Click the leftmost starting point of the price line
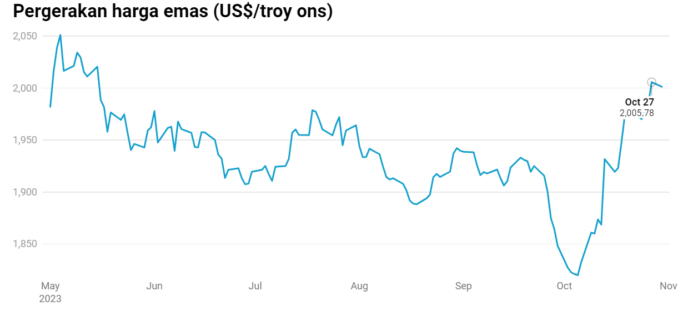The height and width of the screenshot is (316, 693). [x=51, y=107]
